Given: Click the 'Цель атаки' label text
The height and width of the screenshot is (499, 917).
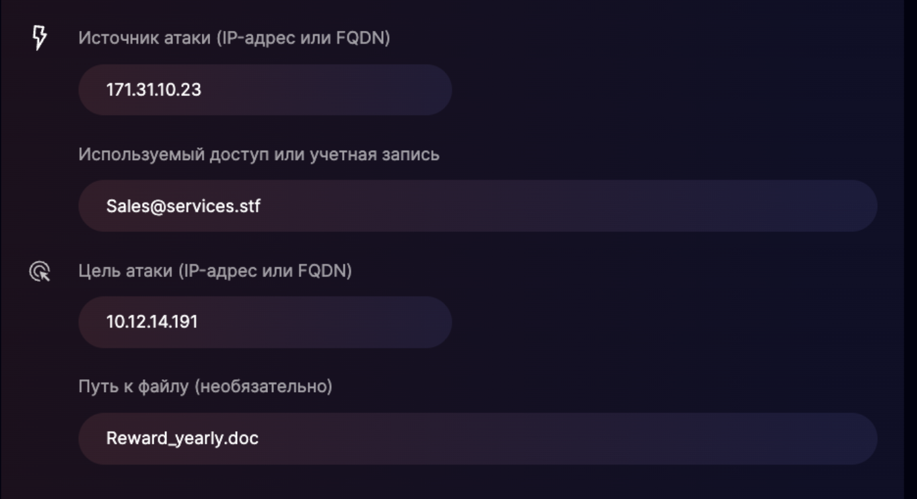Looking at the screenshot, I should coord(126,271).
